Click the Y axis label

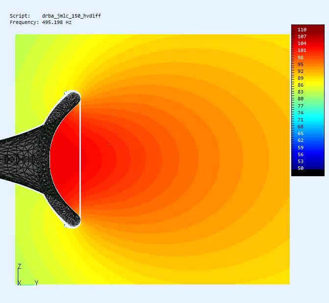pyautogui.click(x=36, y=283)
